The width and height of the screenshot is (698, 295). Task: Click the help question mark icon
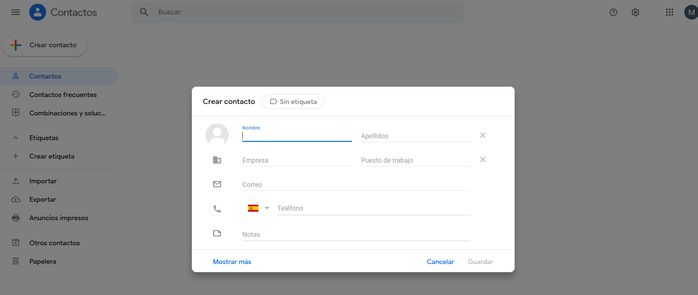[613, 12]
